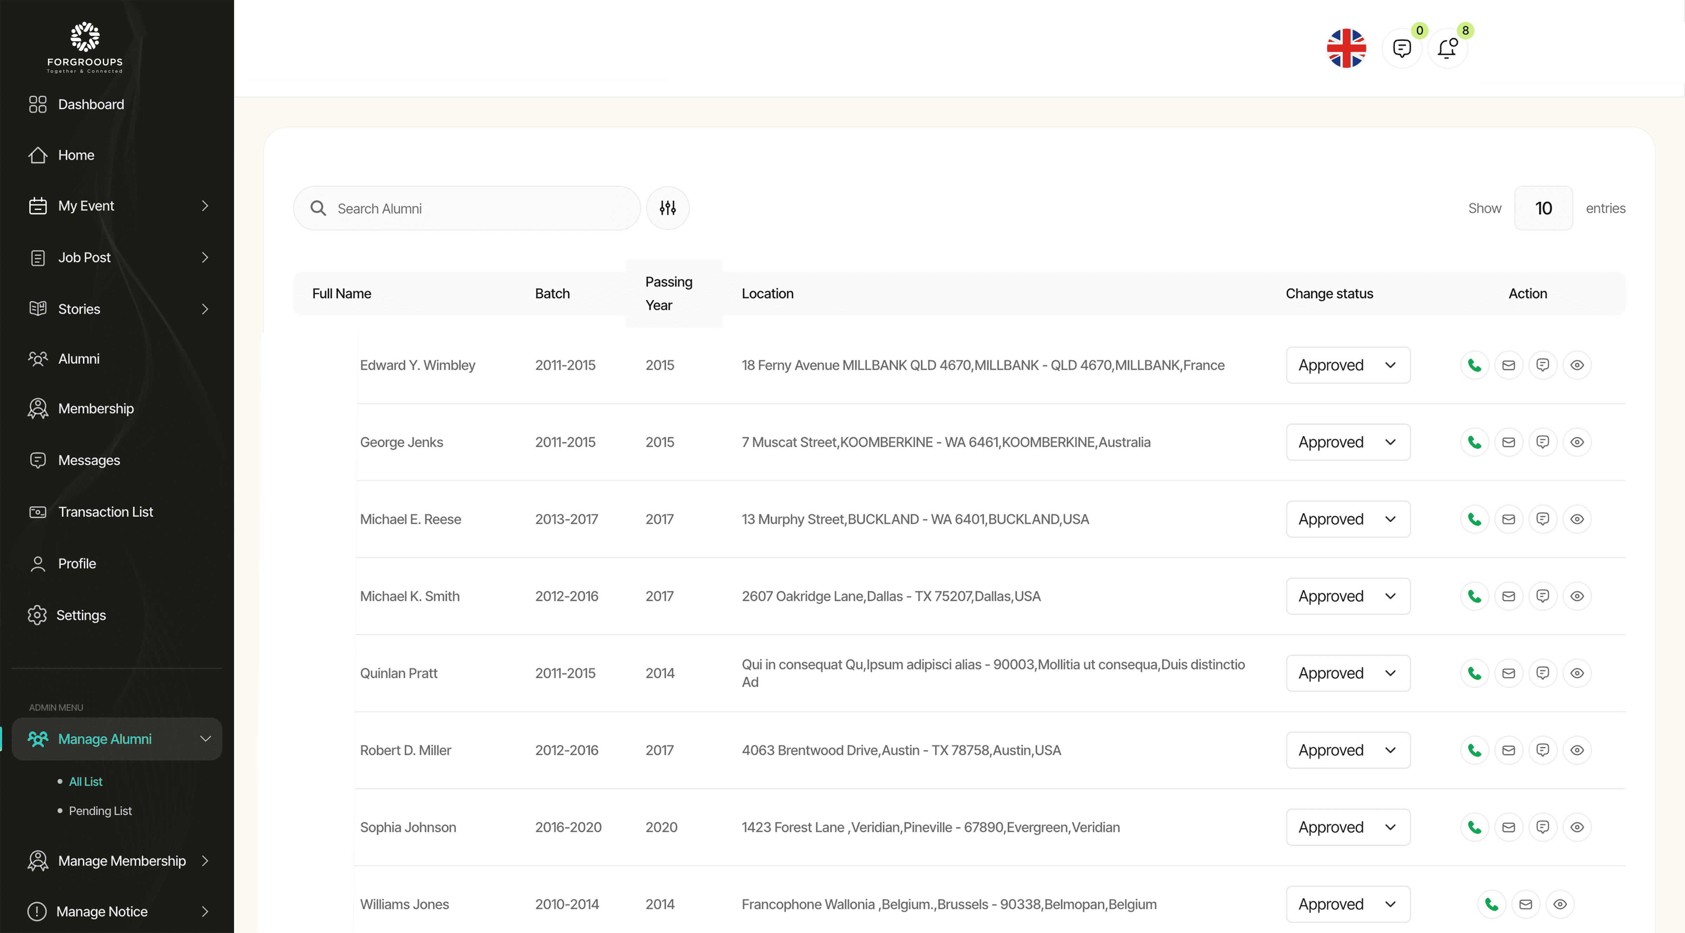The height and width of the screenshot is (933, 1685).
Task: View Michael K. Smith via eye icon
Action: [x=1577, y=596]
